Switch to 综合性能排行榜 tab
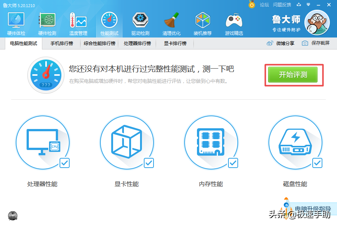 click(100, 43)
